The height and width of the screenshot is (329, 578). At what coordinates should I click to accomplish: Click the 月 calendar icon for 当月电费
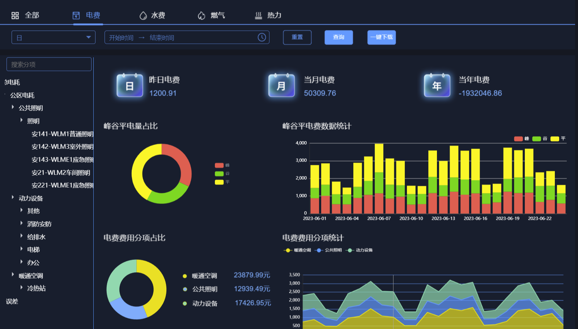pos(281,86)
